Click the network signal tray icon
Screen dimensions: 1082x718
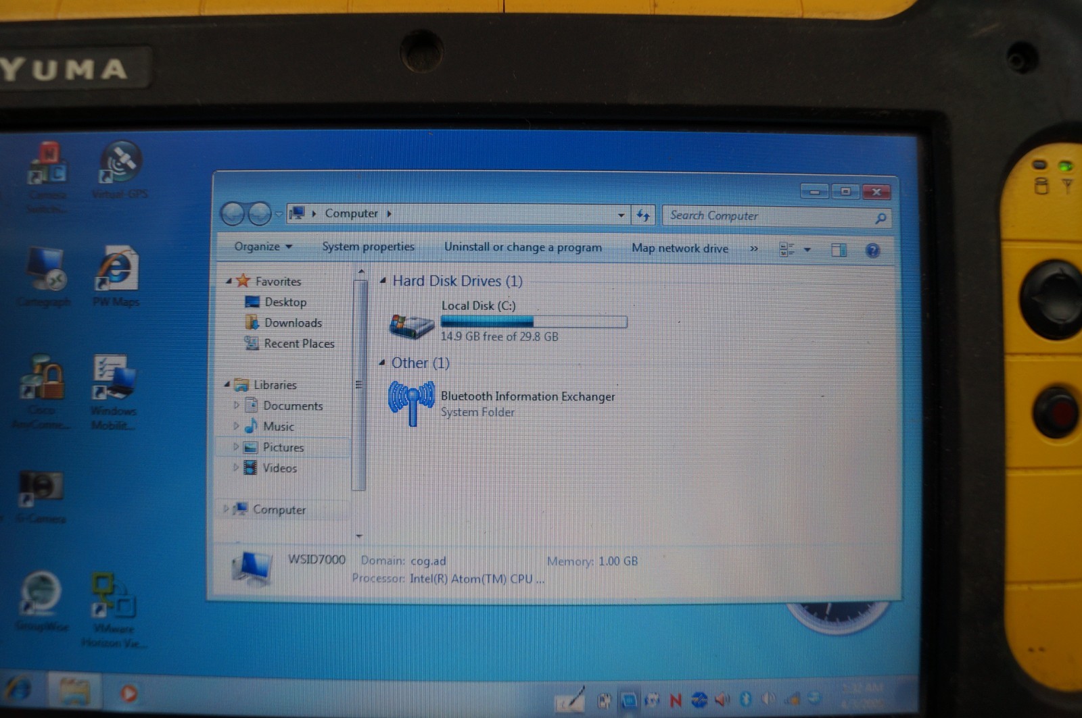[x=793, y=698]
